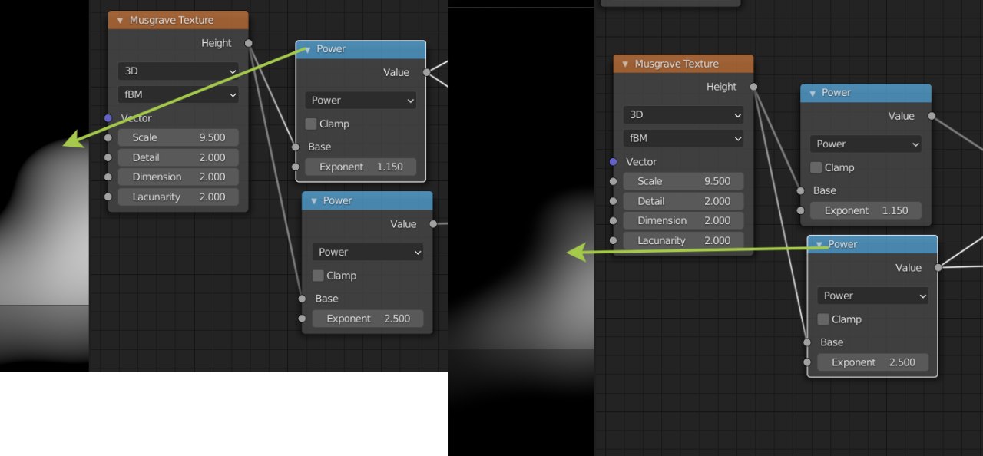This screenshot has height=456, width=983.
Task: Click the Dimension 2.000 field in left screenshot
Action: point(178,177)
